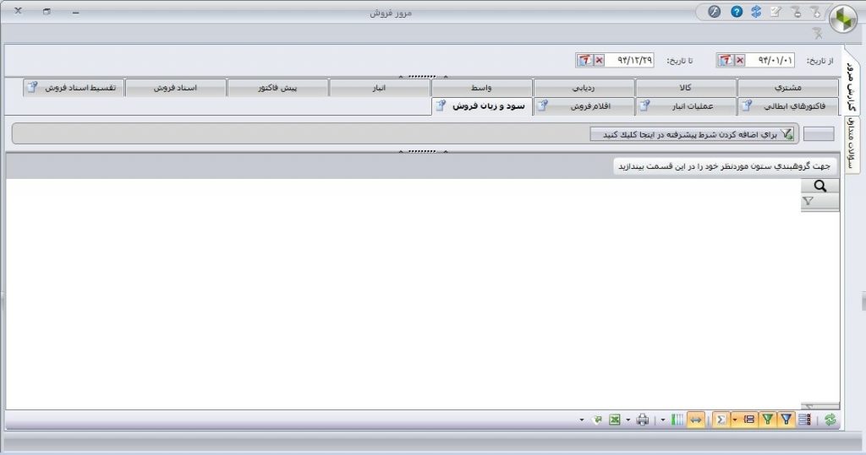866x455 pixels.
Task: Toggle the blue funnel filter button
Action: pyautogui.click(x=786, y=420)
